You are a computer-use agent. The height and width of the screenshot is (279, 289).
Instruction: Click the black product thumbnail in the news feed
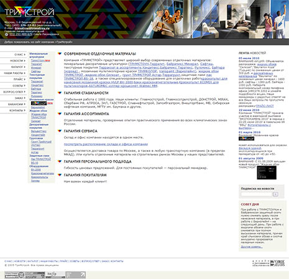[x=267, y=173]
